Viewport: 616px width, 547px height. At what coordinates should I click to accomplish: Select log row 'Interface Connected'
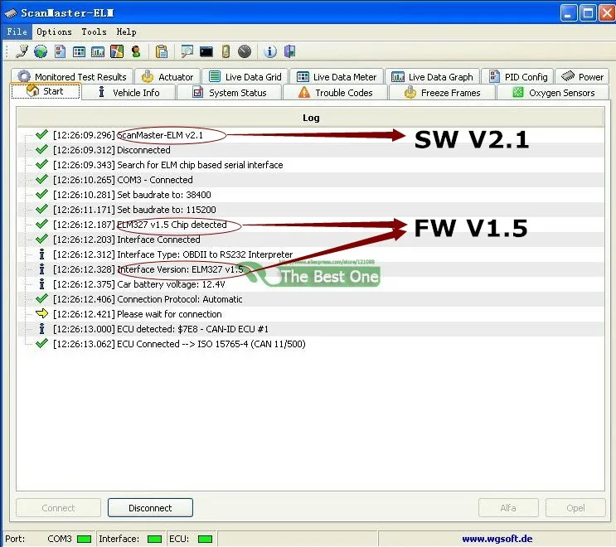[x=311, y=240]
